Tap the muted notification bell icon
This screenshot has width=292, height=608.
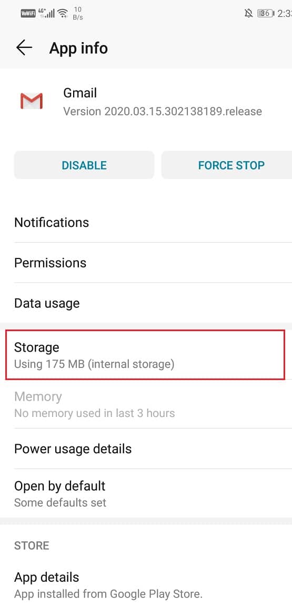(248, 14)
